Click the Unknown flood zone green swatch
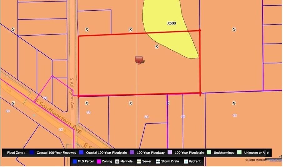This screenshot has width=283, height=167. point(240,153)
